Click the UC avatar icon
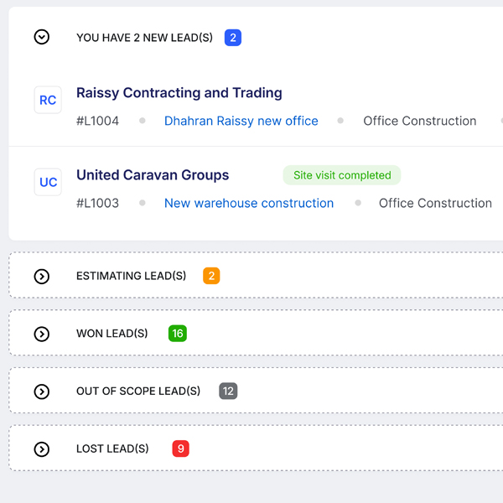Image resolution: width=503 pixels, height=503 pixels. click(x=48, y=182)
